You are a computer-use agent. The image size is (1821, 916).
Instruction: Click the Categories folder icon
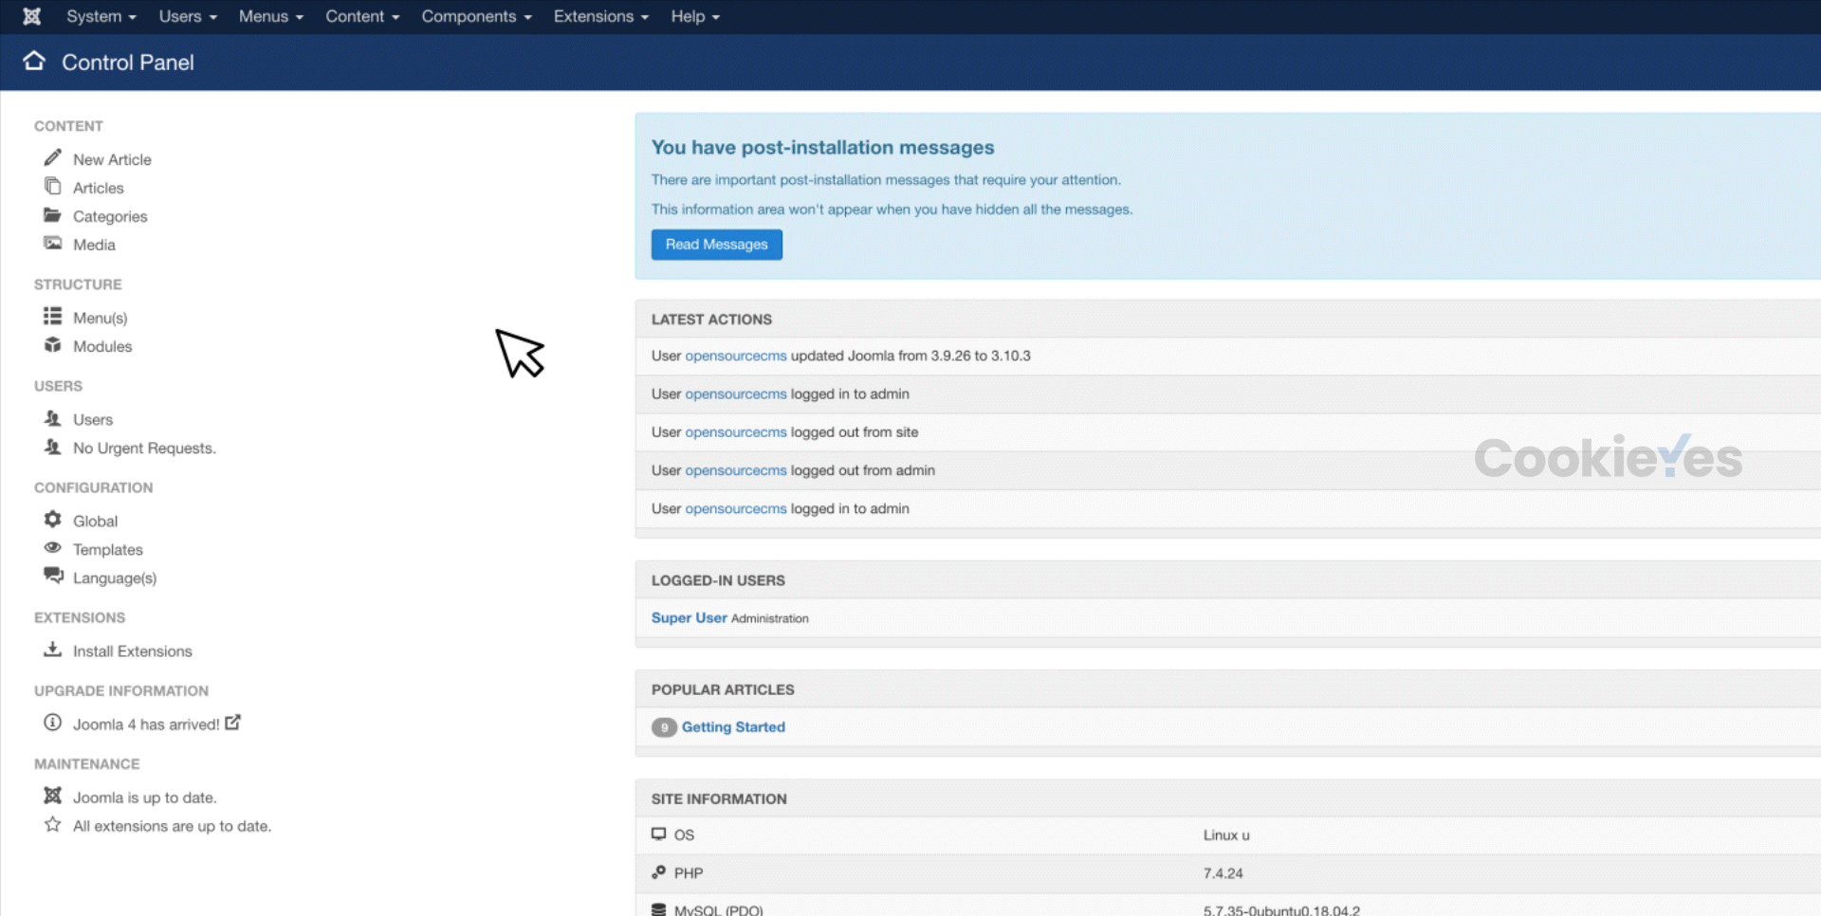click(52, 215)
